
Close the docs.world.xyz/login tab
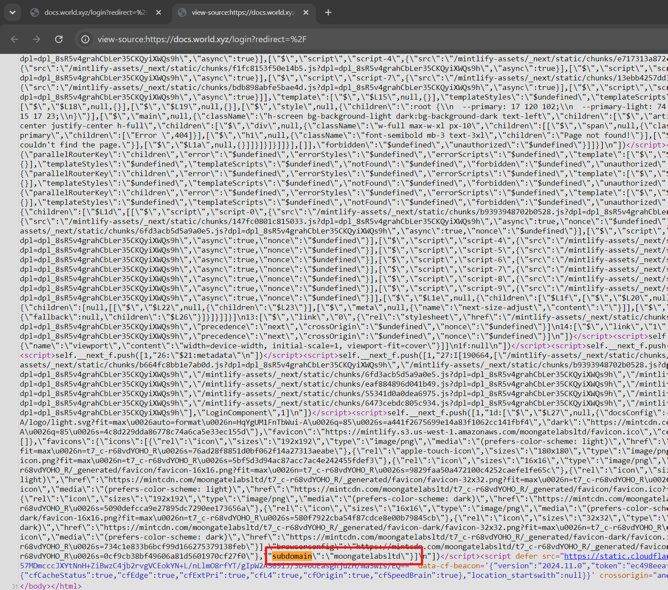[159, 12]
